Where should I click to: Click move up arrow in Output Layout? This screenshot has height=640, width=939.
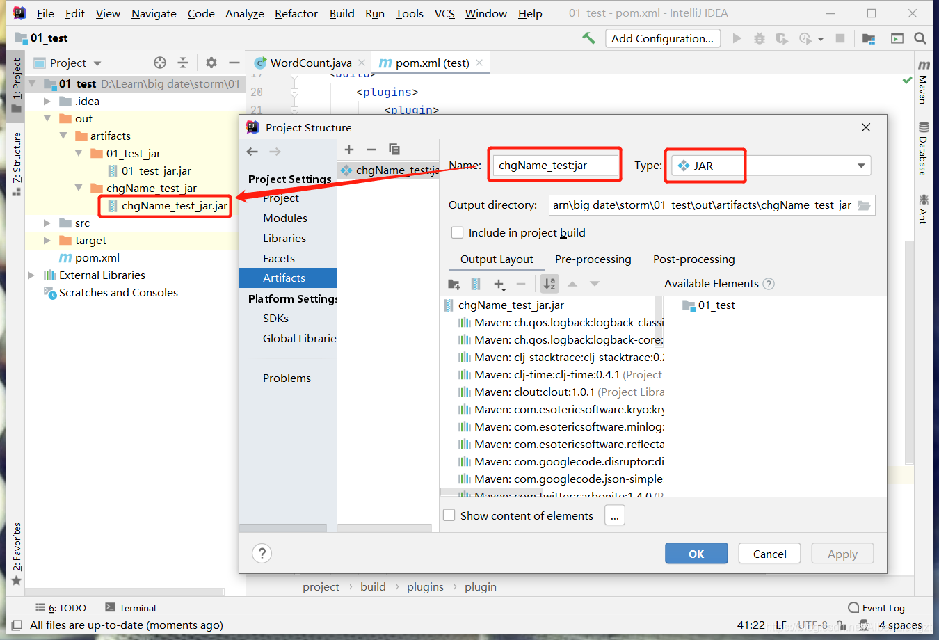click(x=572, y=284)
